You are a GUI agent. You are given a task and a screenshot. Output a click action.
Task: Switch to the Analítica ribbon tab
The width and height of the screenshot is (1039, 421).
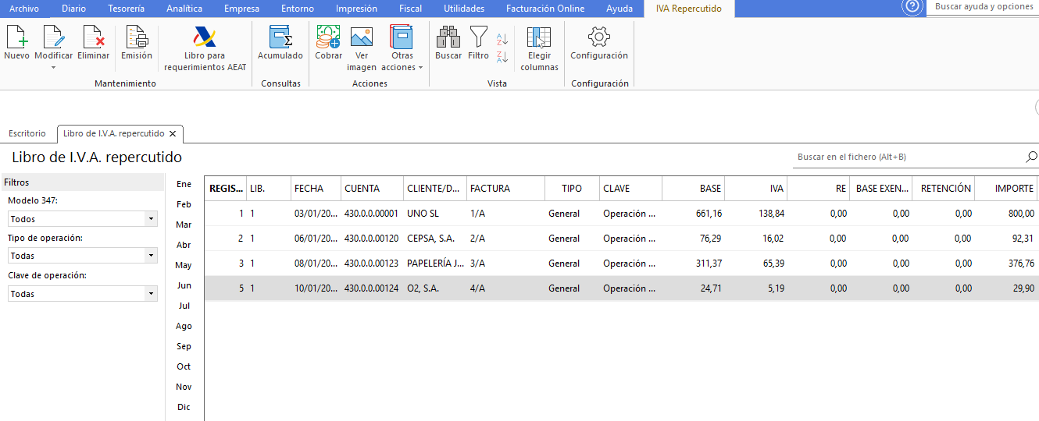[184, 9]
